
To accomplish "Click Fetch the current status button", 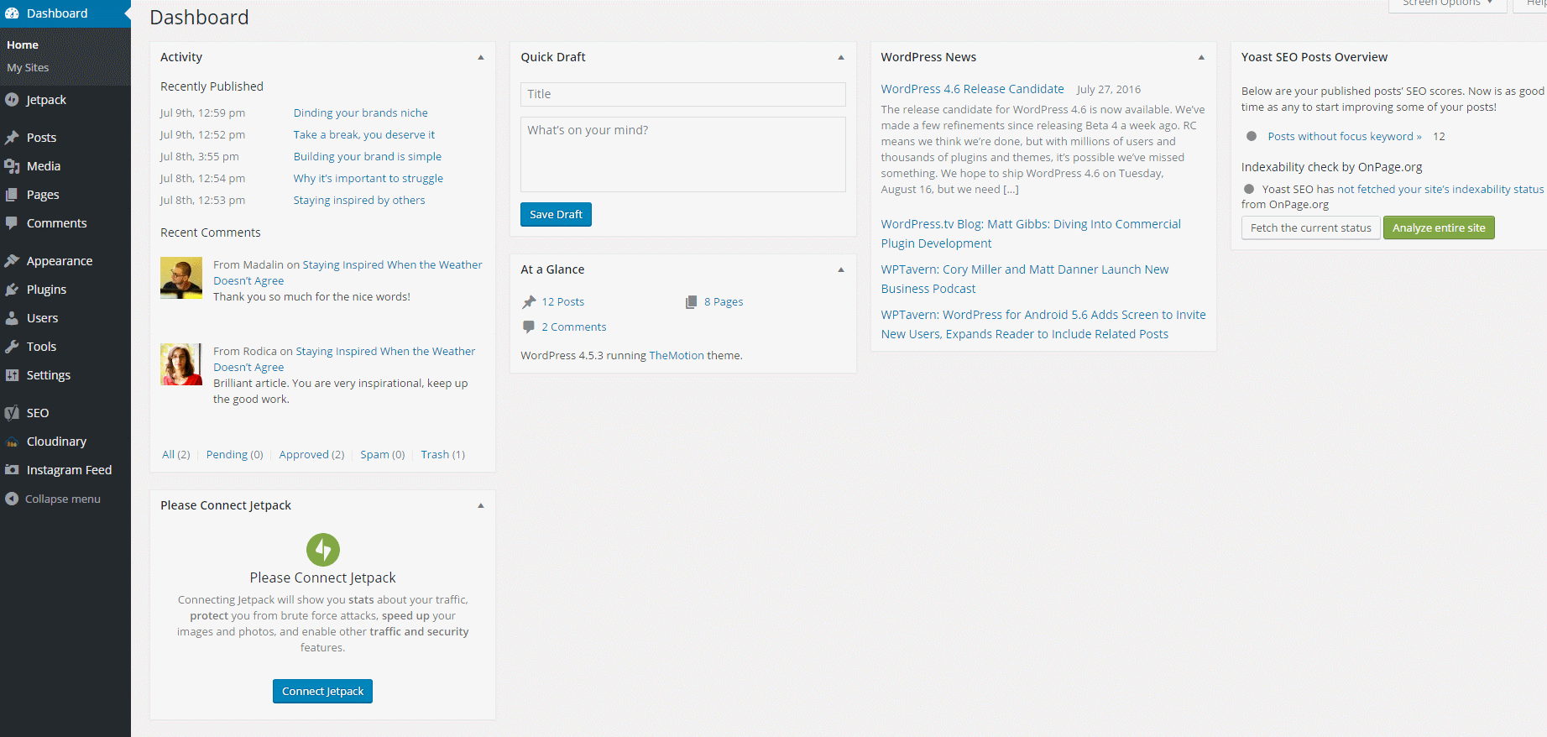I will coord(1310,227).
